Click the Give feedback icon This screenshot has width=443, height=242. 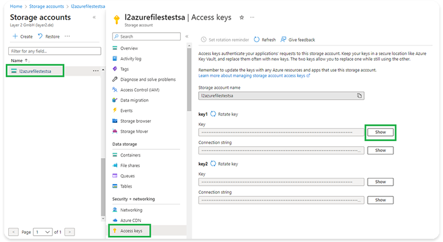pyautogui.click(x=284, y=40)
